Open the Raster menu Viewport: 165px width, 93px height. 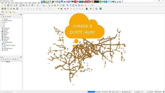[x=30, y=3]
